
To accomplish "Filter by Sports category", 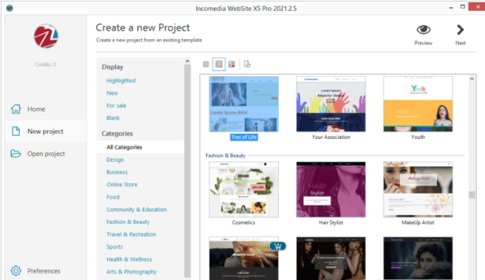I will [x=115, y=247].
